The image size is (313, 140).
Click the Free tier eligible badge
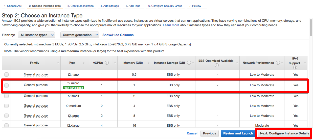pos(73,88)
